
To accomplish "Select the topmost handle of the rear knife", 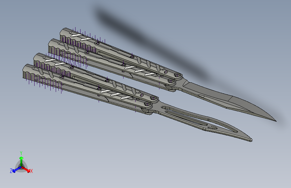I will [x=120, y=53].
